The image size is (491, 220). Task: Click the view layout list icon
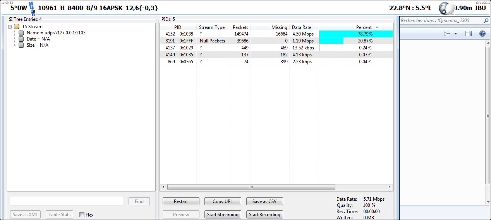pos(447,34)
